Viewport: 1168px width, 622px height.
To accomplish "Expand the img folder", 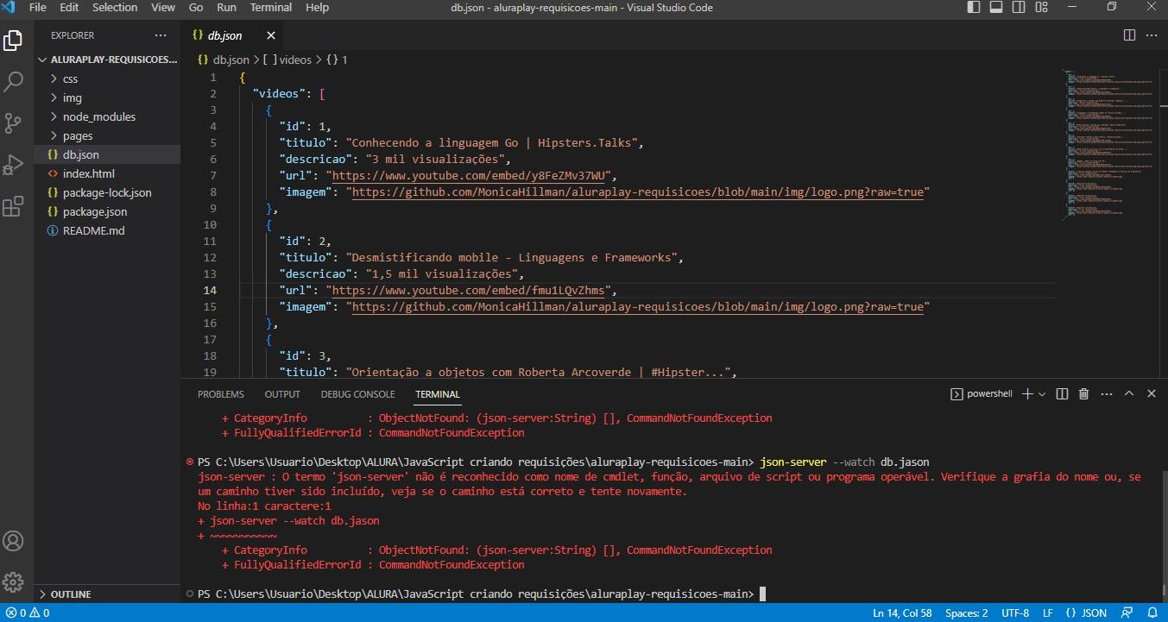I will click(x=107, y=97).
